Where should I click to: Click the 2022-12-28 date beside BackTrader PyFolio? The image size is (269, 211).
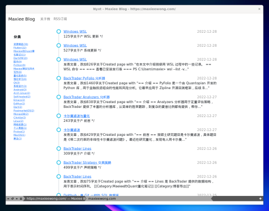click(207, 78)
